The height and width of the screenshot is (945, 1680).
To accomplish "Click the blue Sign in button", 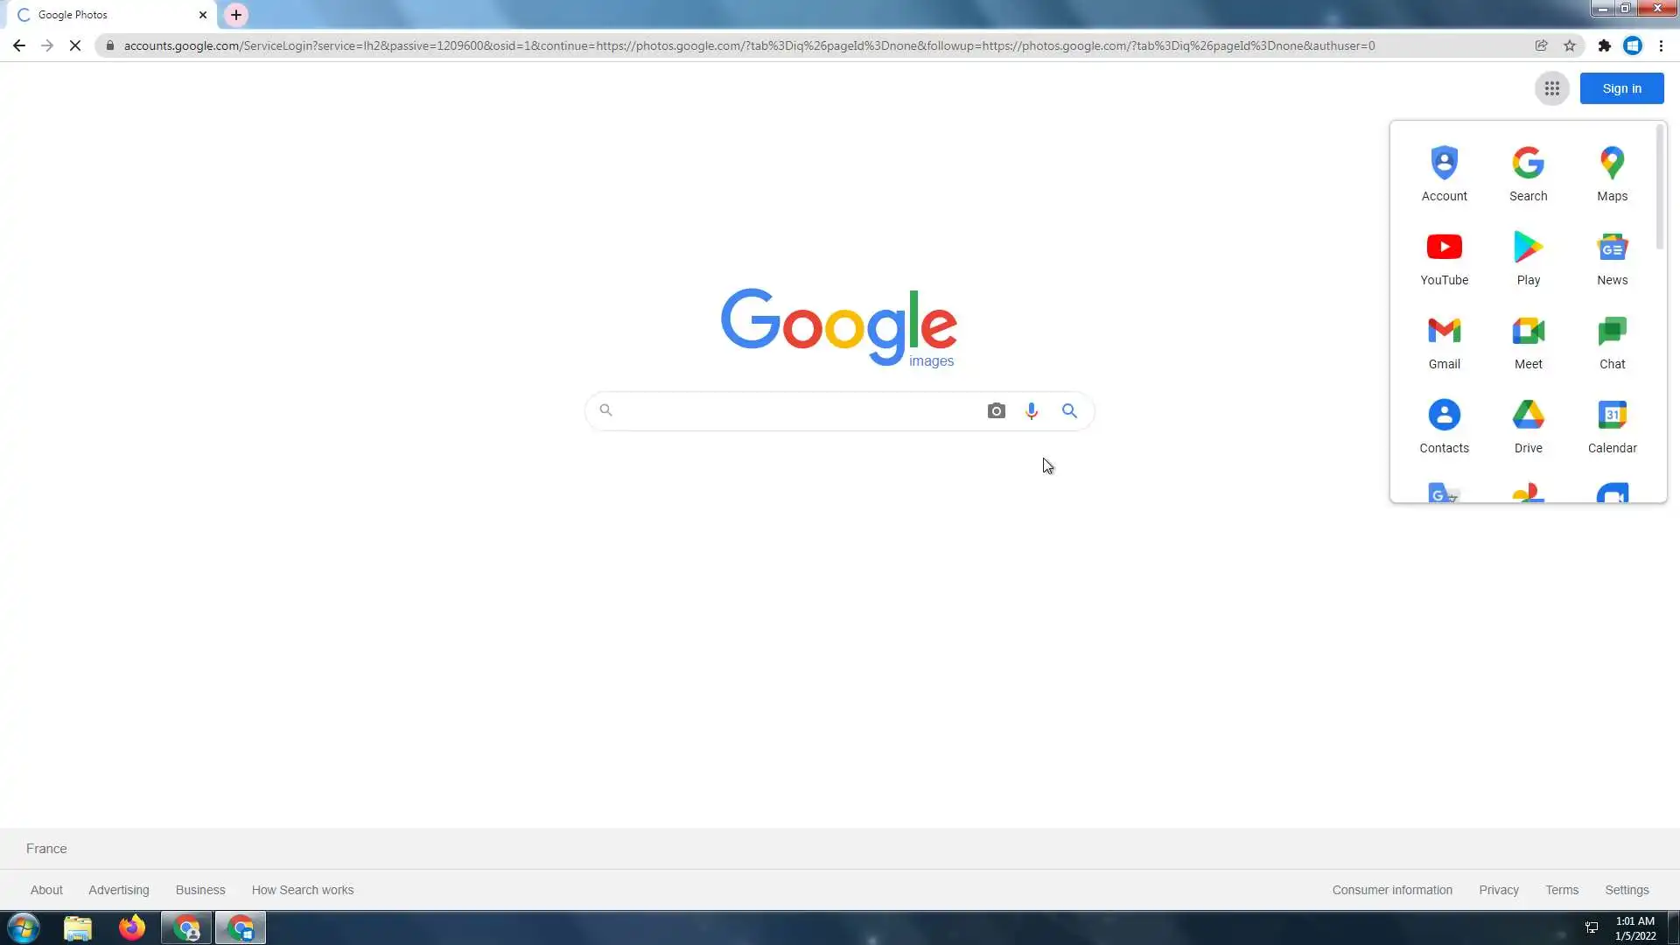I will [x=1621, y=88].
